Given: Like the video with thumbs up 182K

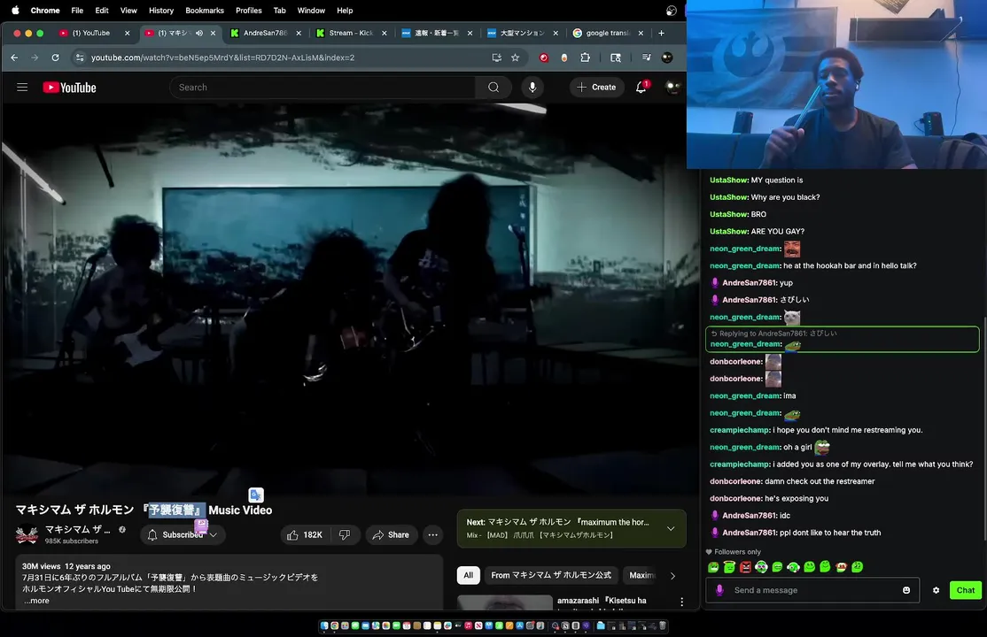Looking at the screenshot, I should tap(305, 534).
